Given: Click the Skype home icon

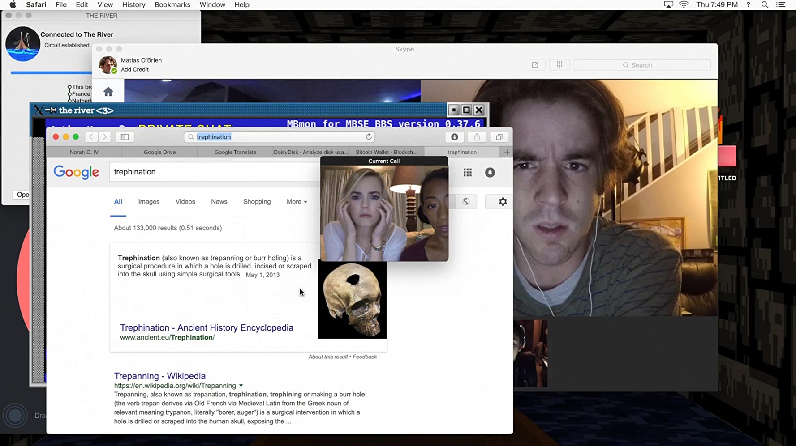Looking at the screenshot, I should pyautogui.click(x=108, y=92).
